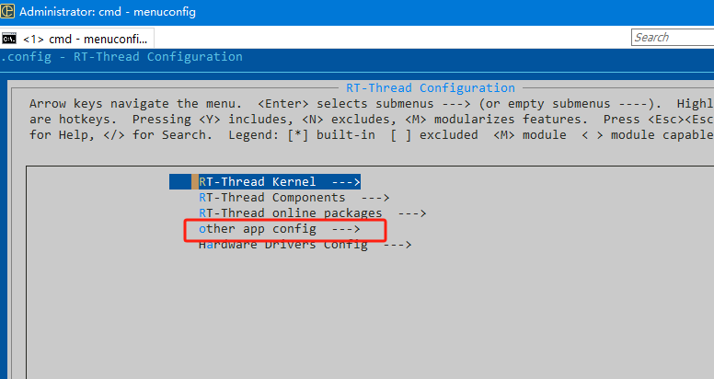Open the Hardware Drivers Config submenu
Screen dimensions: 714x379
click(x=305, y=245)
